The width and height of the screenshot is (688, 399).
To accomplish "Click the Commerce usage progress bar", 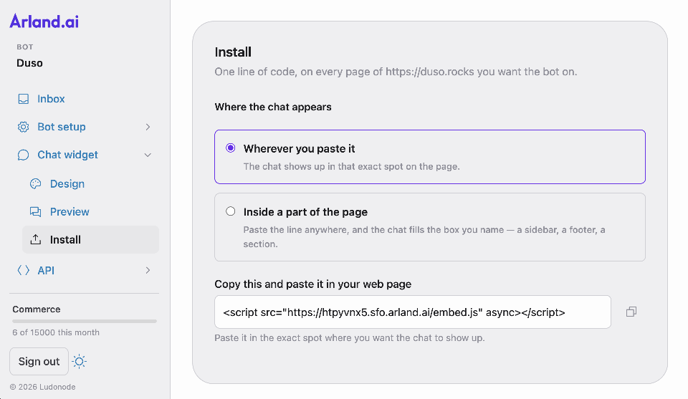I will coord(85,321).
